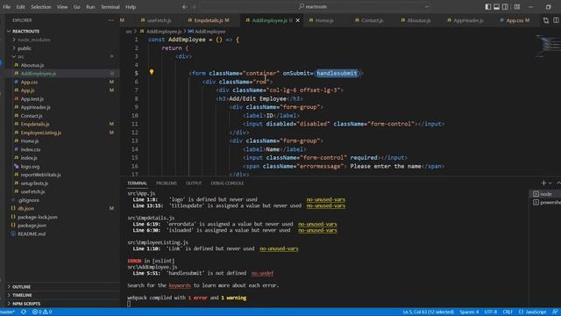Open Explorer more actions ellipsis
Viewport: 561px width, 316px height.
pos(111,20)
